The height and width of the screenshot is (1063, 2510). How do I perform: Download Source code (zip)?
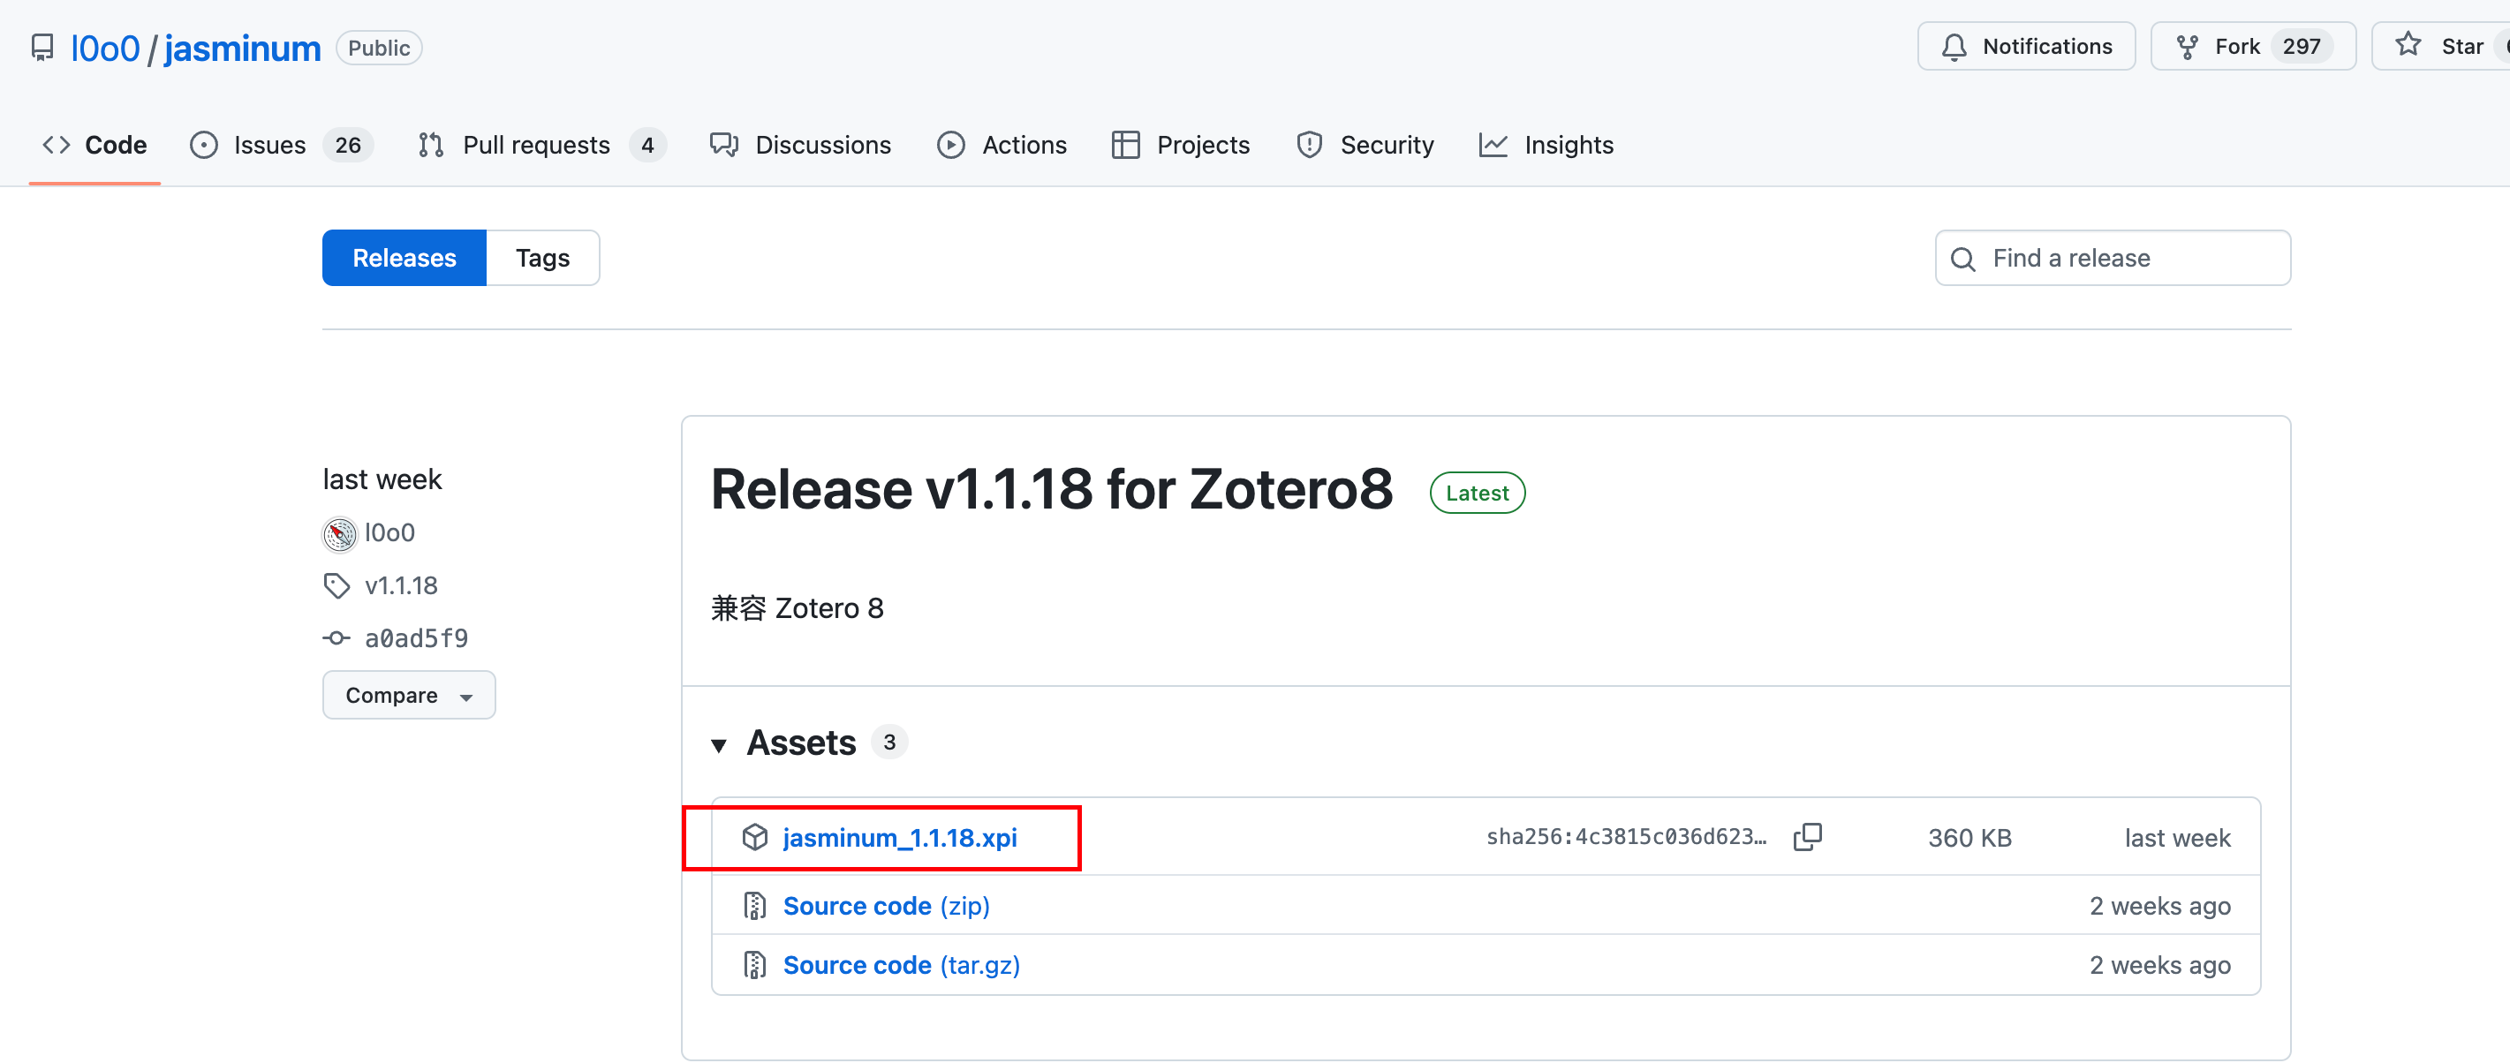tap(886, 905)
